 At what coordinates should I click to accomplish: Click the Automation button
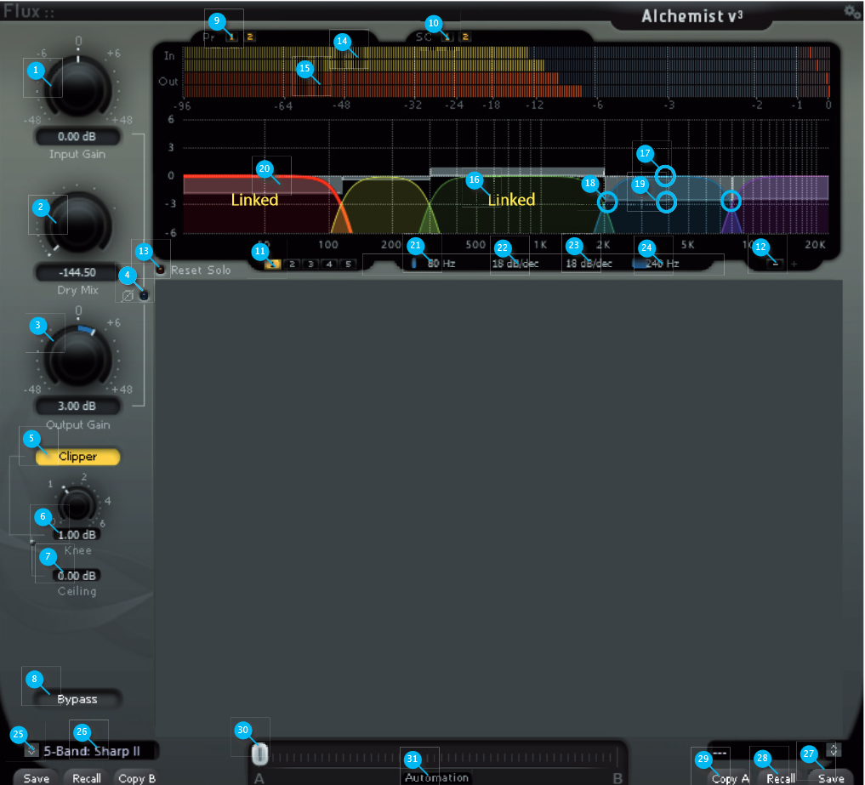[x=436, y=777]
